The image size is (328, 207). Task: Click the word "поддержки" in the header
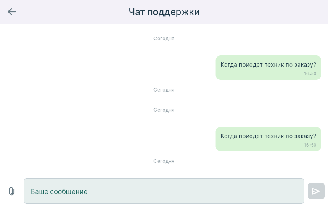click(176, 12)
